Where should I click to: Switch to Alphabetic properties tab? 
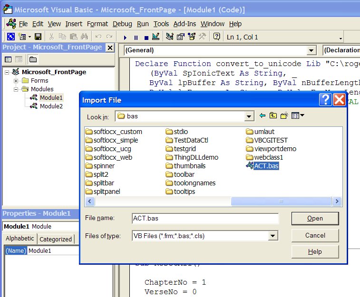tap(20, 239)
